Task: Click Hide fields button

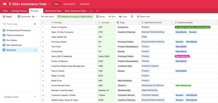Action: click(x=47, y=17)
